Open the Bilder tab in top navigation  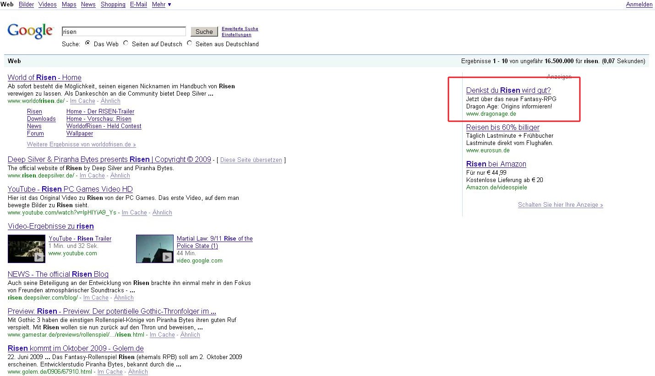(x=27, y=4)
